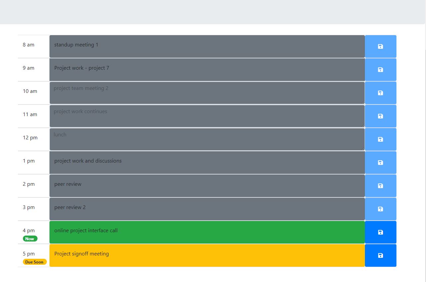Edit the 2 pm 'peer review' field
The width and height of the screenshot is (426, 282).
click(207, 186)
